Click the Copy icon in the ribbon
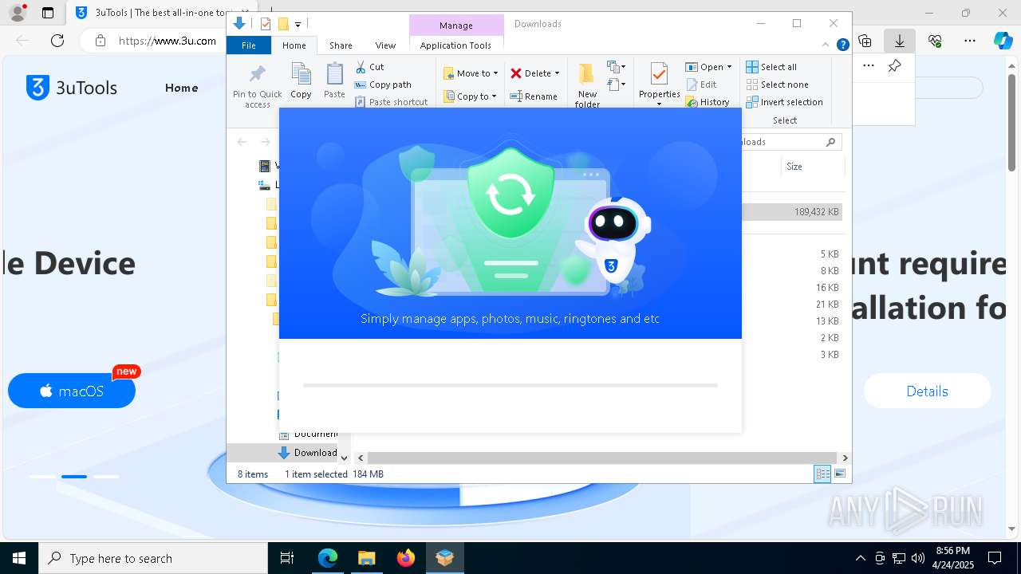Screen dimensions: 1021x574 (x=301, y=74)
